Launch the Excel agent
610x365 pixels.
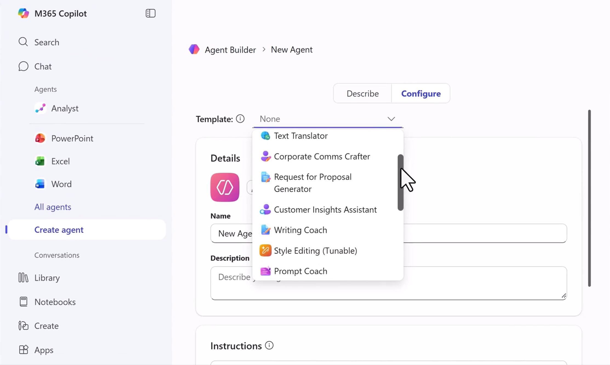[60, 161]
